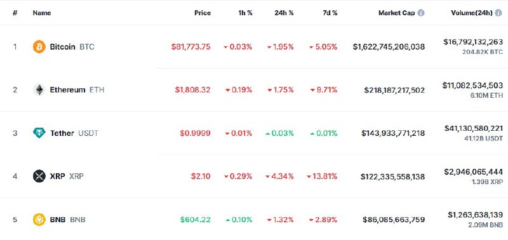
Task: Sort by the Name column header
Action: [x=42, y=13]
